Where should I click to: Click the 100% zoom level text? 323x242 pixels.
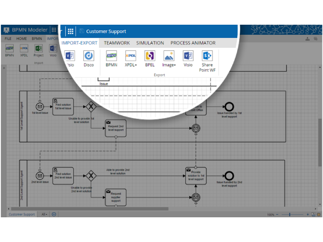pos(271,215)
